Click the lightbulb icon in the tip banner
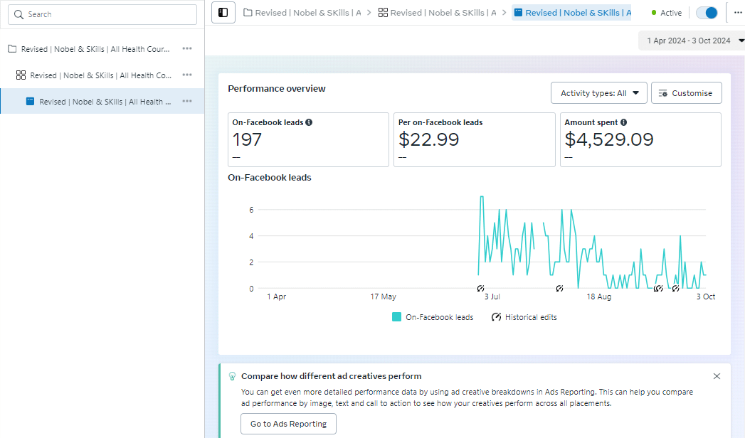The image size is (745, 438). pos(232,376)
